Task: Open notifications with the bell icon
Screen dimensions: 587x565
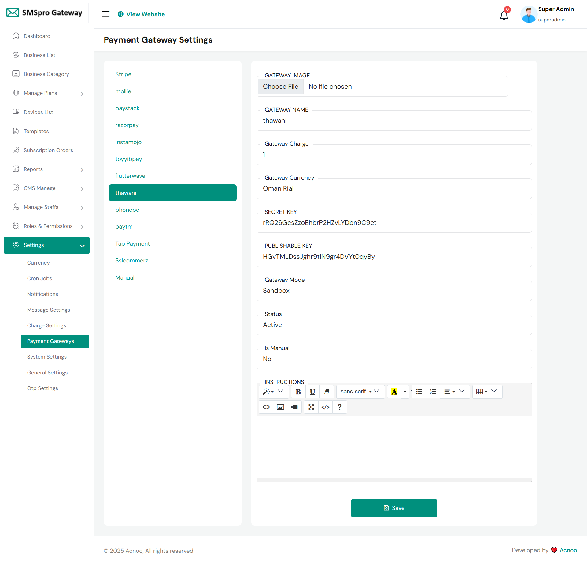Action: click(504, 15)
